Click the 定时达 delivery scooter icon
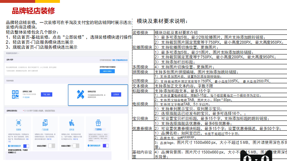Screen dimensions: 287x161 coord(71,123)
